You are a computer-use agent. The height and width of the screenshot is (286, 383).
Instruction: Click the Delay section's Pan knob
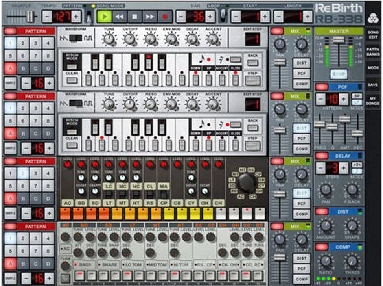tap(326, 189)
